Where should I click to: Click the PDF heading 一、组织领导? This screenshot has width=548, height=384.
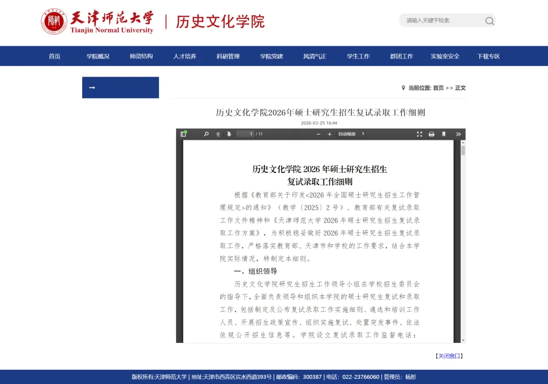255,271
